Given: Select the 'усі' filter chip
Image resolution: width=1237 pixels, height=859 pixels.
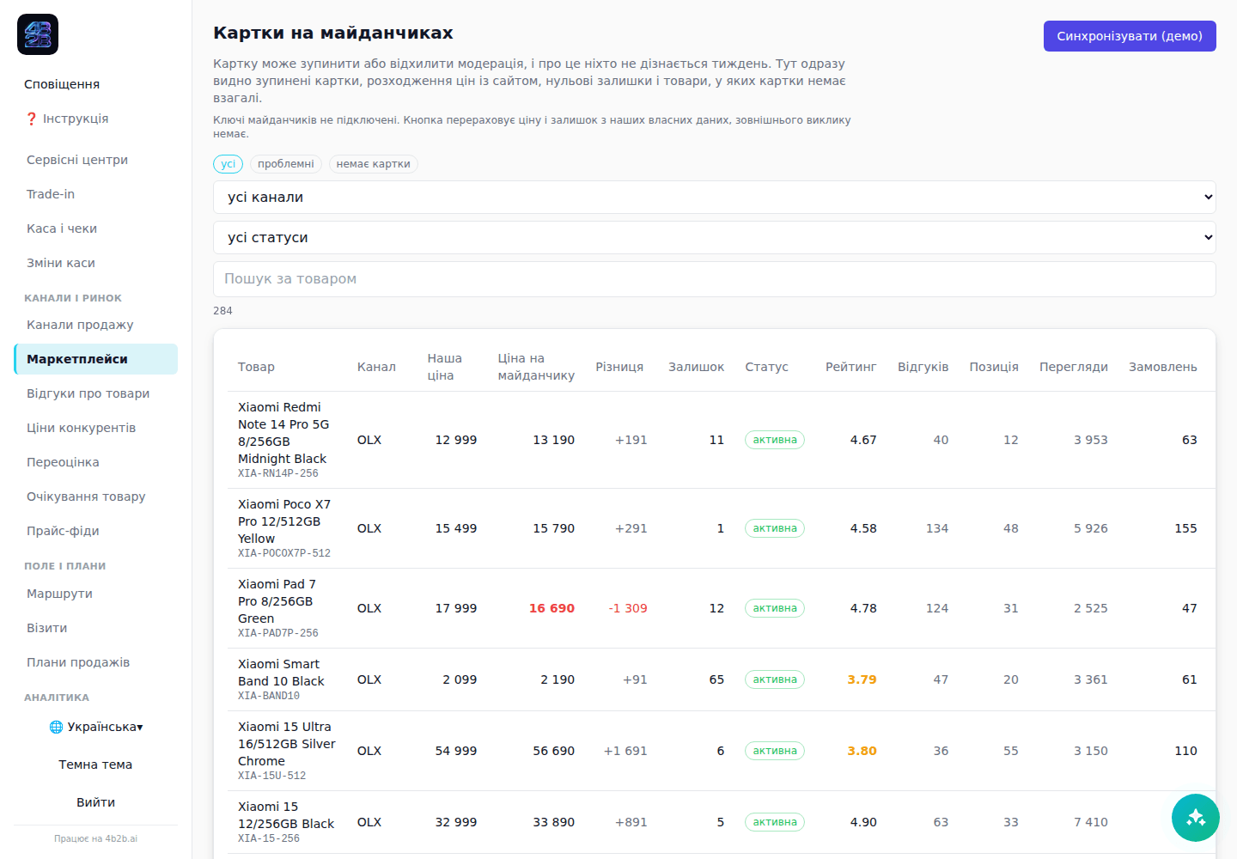Looking at the screenshot, I should coord(228,164).
